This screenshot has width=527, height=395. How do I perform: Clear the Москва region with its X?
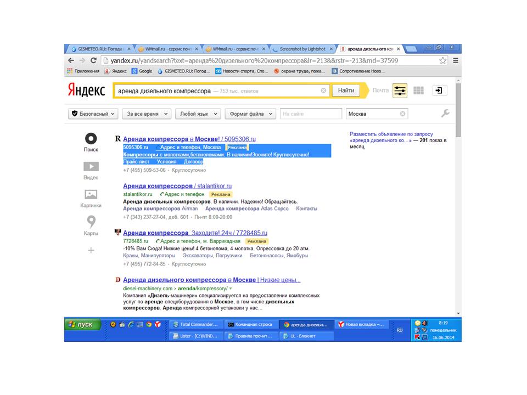point(402,114)
